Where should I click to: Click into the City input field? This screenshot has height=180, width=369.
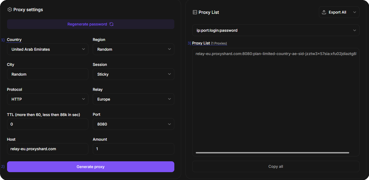[47, 74]
